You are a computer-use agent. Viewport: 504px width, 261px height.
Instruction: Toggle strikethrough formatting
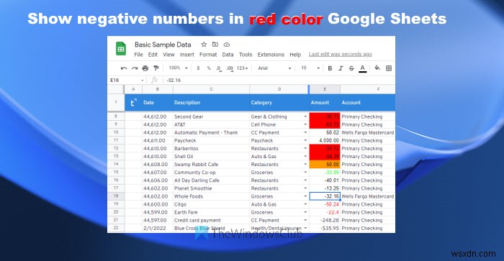coord(351,68)
